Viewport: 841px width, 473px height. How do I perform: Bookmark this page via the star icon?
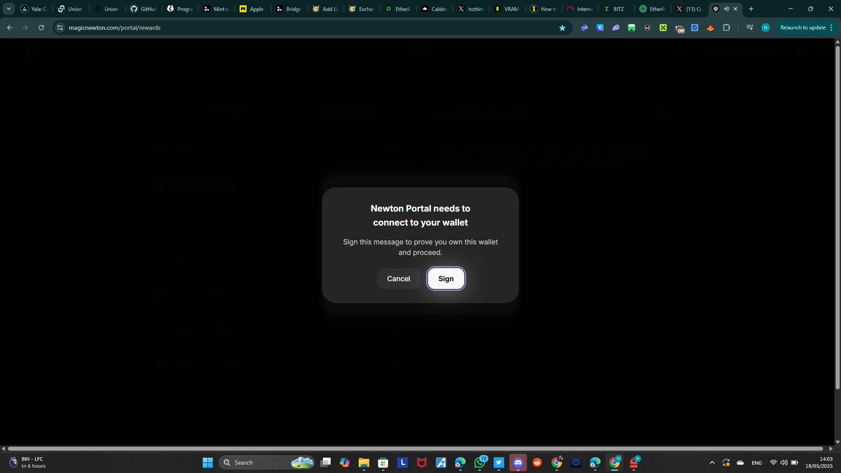pyautogui.click(x=563, y=27)
